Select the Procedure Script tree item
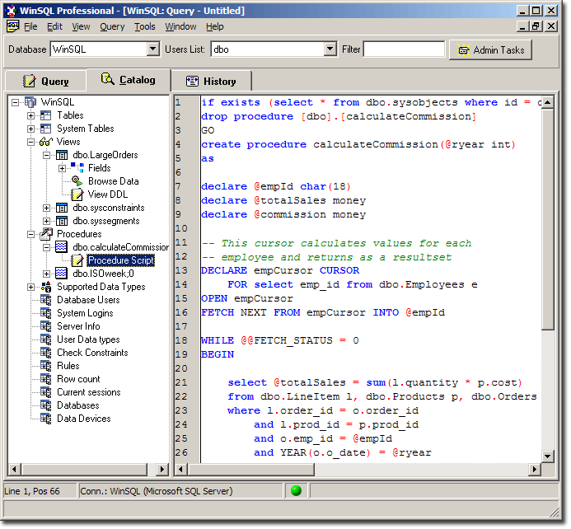 [121, 260]
